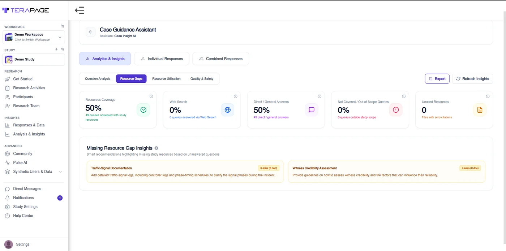This screenshot has width=506, height=251.
Task: Open workspace settings sliders icon
Action: 62,26
